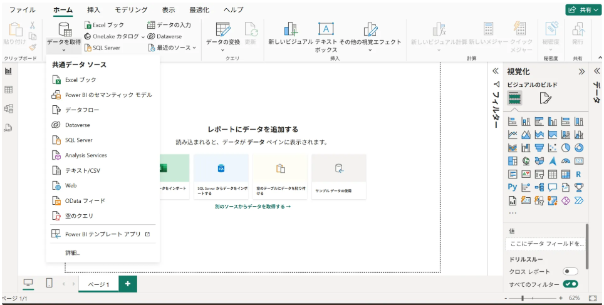Select the Q&A speech bubble visual
The image size is (604, 305).
pos(553,187)
